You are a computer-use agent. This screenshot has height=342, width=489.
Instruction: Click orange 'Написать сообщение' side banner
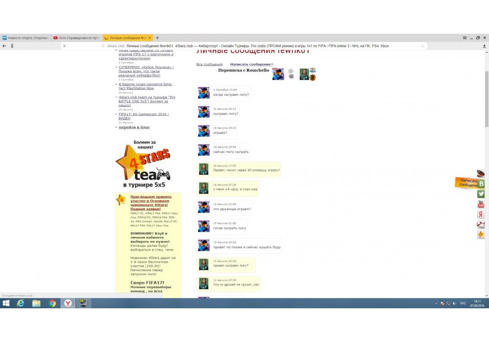(466, 183)
